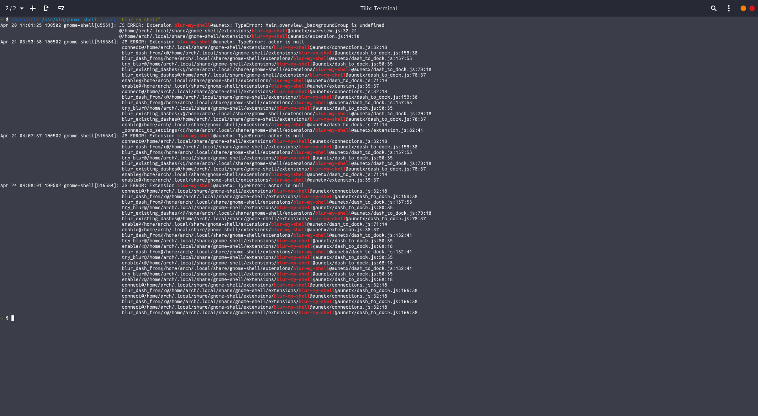Click the terminal prompt next to the cursor
Viewport: 758px width, 416px height.
point(7,318)
